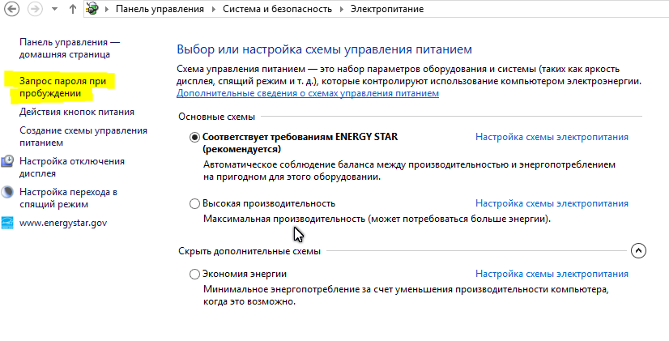Click Основные схемы section heading
This screenshot has width=669, height=341.
(x=216, y=117)
